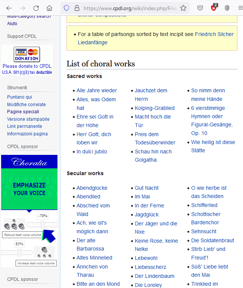Reload the current page
The height and width of the screenshot is (288, 243).
[36, 8]
